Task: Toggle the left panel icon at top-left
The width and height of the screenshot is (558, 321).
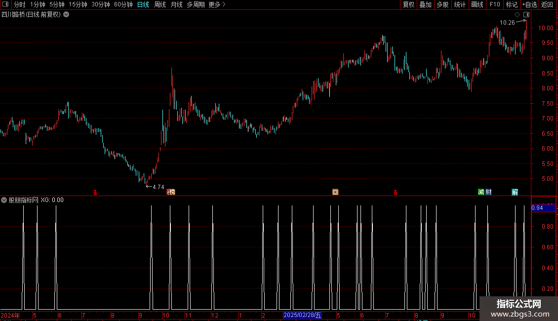Action: (x=5, y=4)
